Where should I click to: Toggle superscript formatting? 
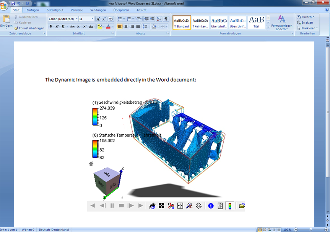(85, 26)
